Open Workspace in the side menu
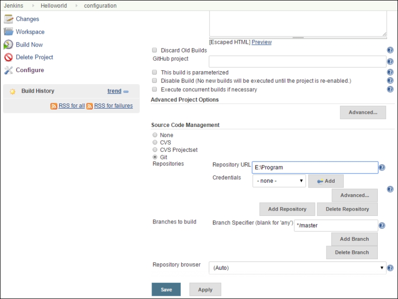Screen dimensions: 398x299 pyautogui.click(x=30, y=32)
